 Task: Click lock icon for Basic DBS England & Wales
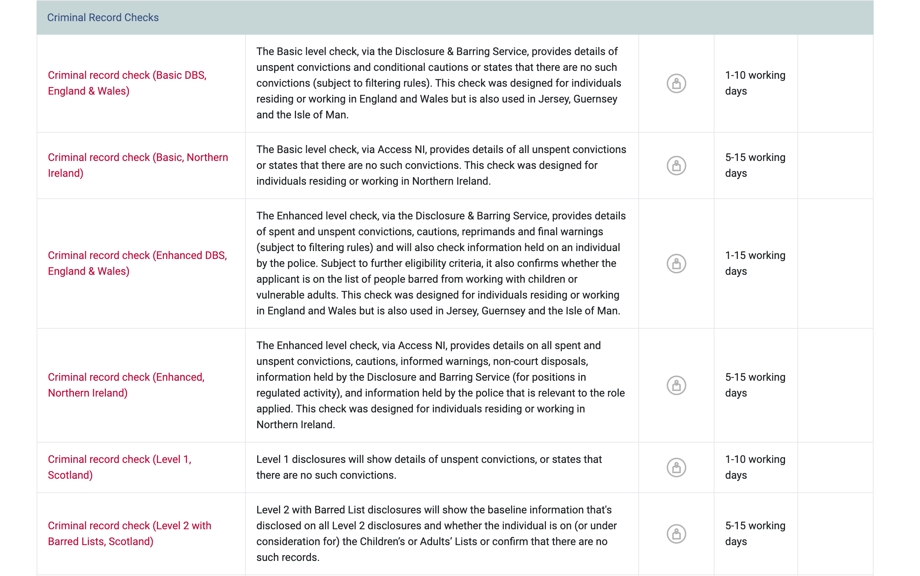(676, 83)
